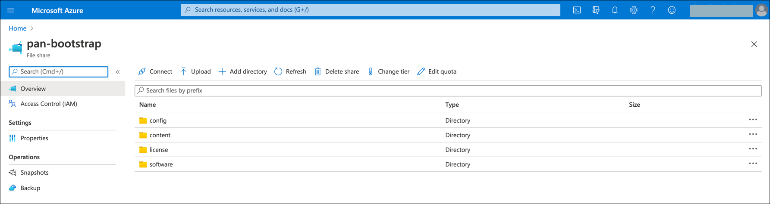Viewport: 770px width, 204px height.
Task: Open more options for software directory
Action: 753,164
